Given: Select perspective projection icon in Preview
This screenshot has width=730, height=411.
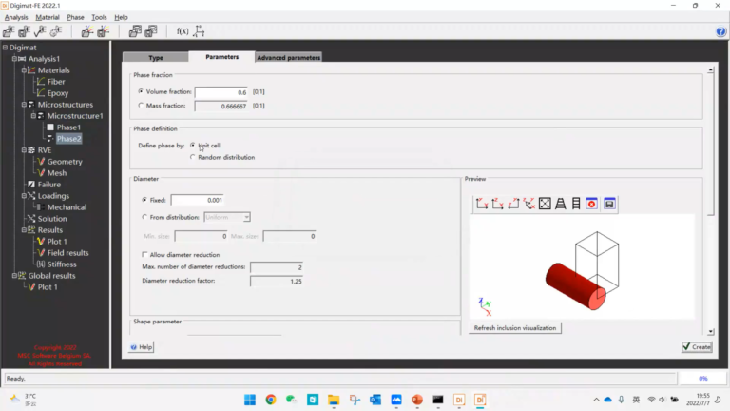Looking at the screenshot, I should [x=561, y=204].
